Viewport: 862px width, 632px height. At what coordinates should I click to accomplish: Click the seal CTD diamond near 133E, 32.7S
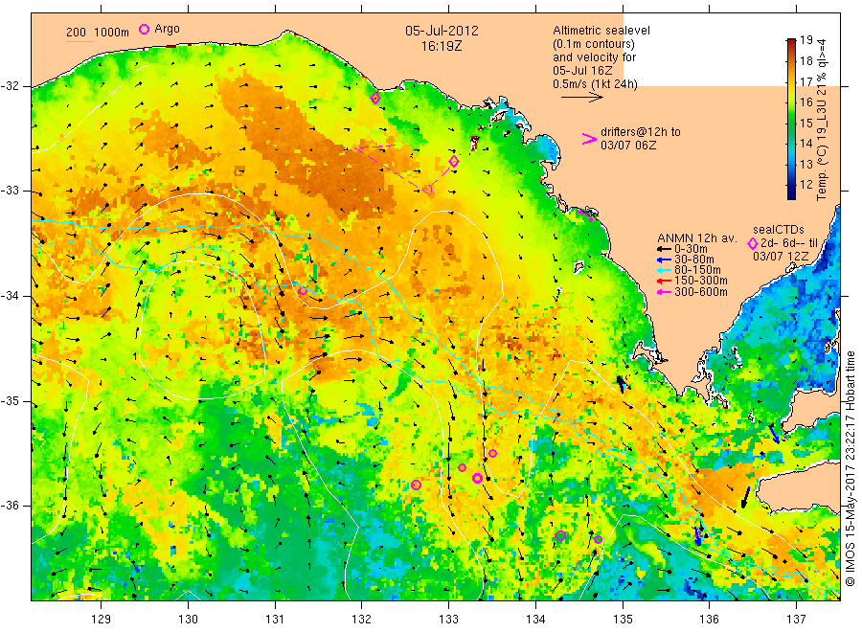454,161
